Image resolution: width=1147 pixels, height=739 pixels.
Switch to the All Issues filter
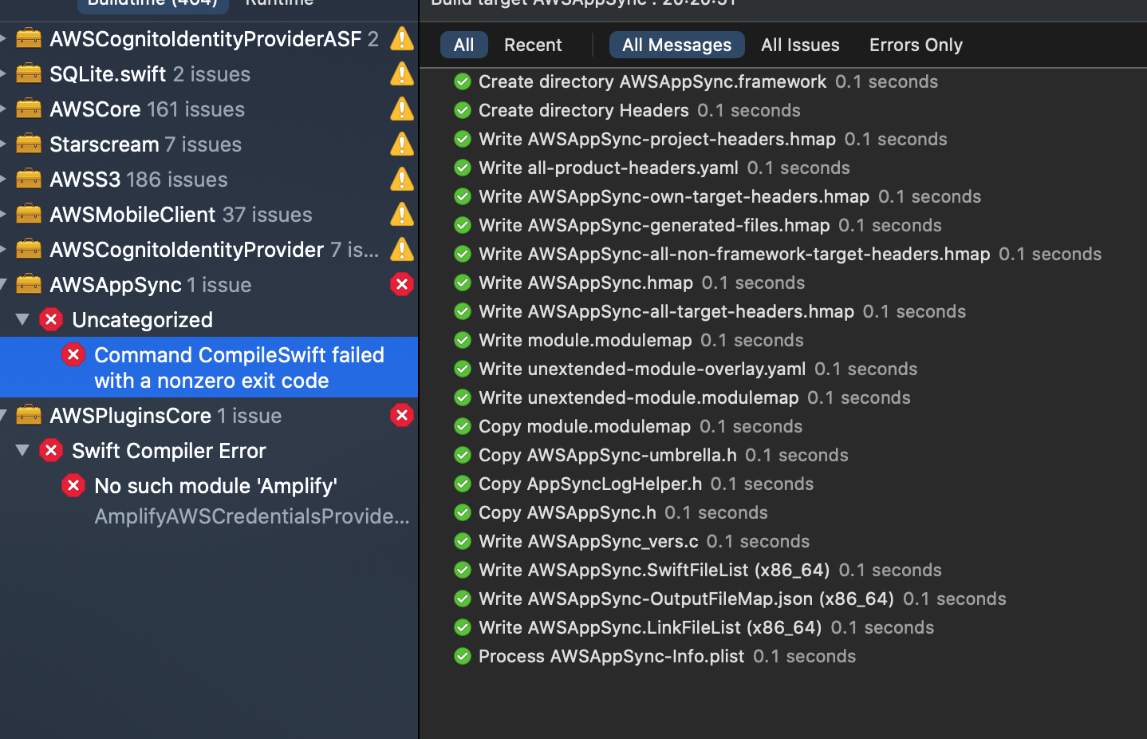(x=800, y=45)
